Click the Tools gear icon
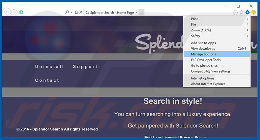 tap(247, 12)
